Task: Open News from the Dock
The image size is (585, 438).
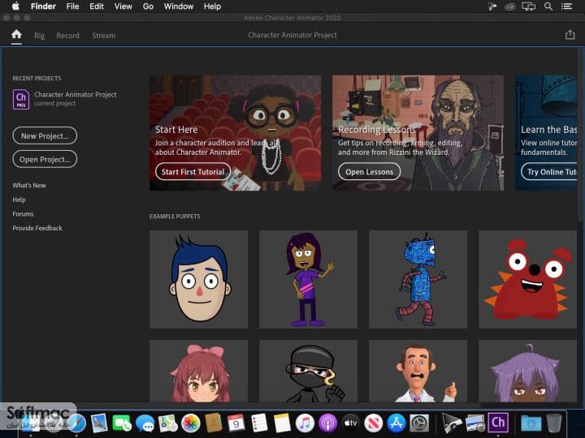Action: (374, 423)
